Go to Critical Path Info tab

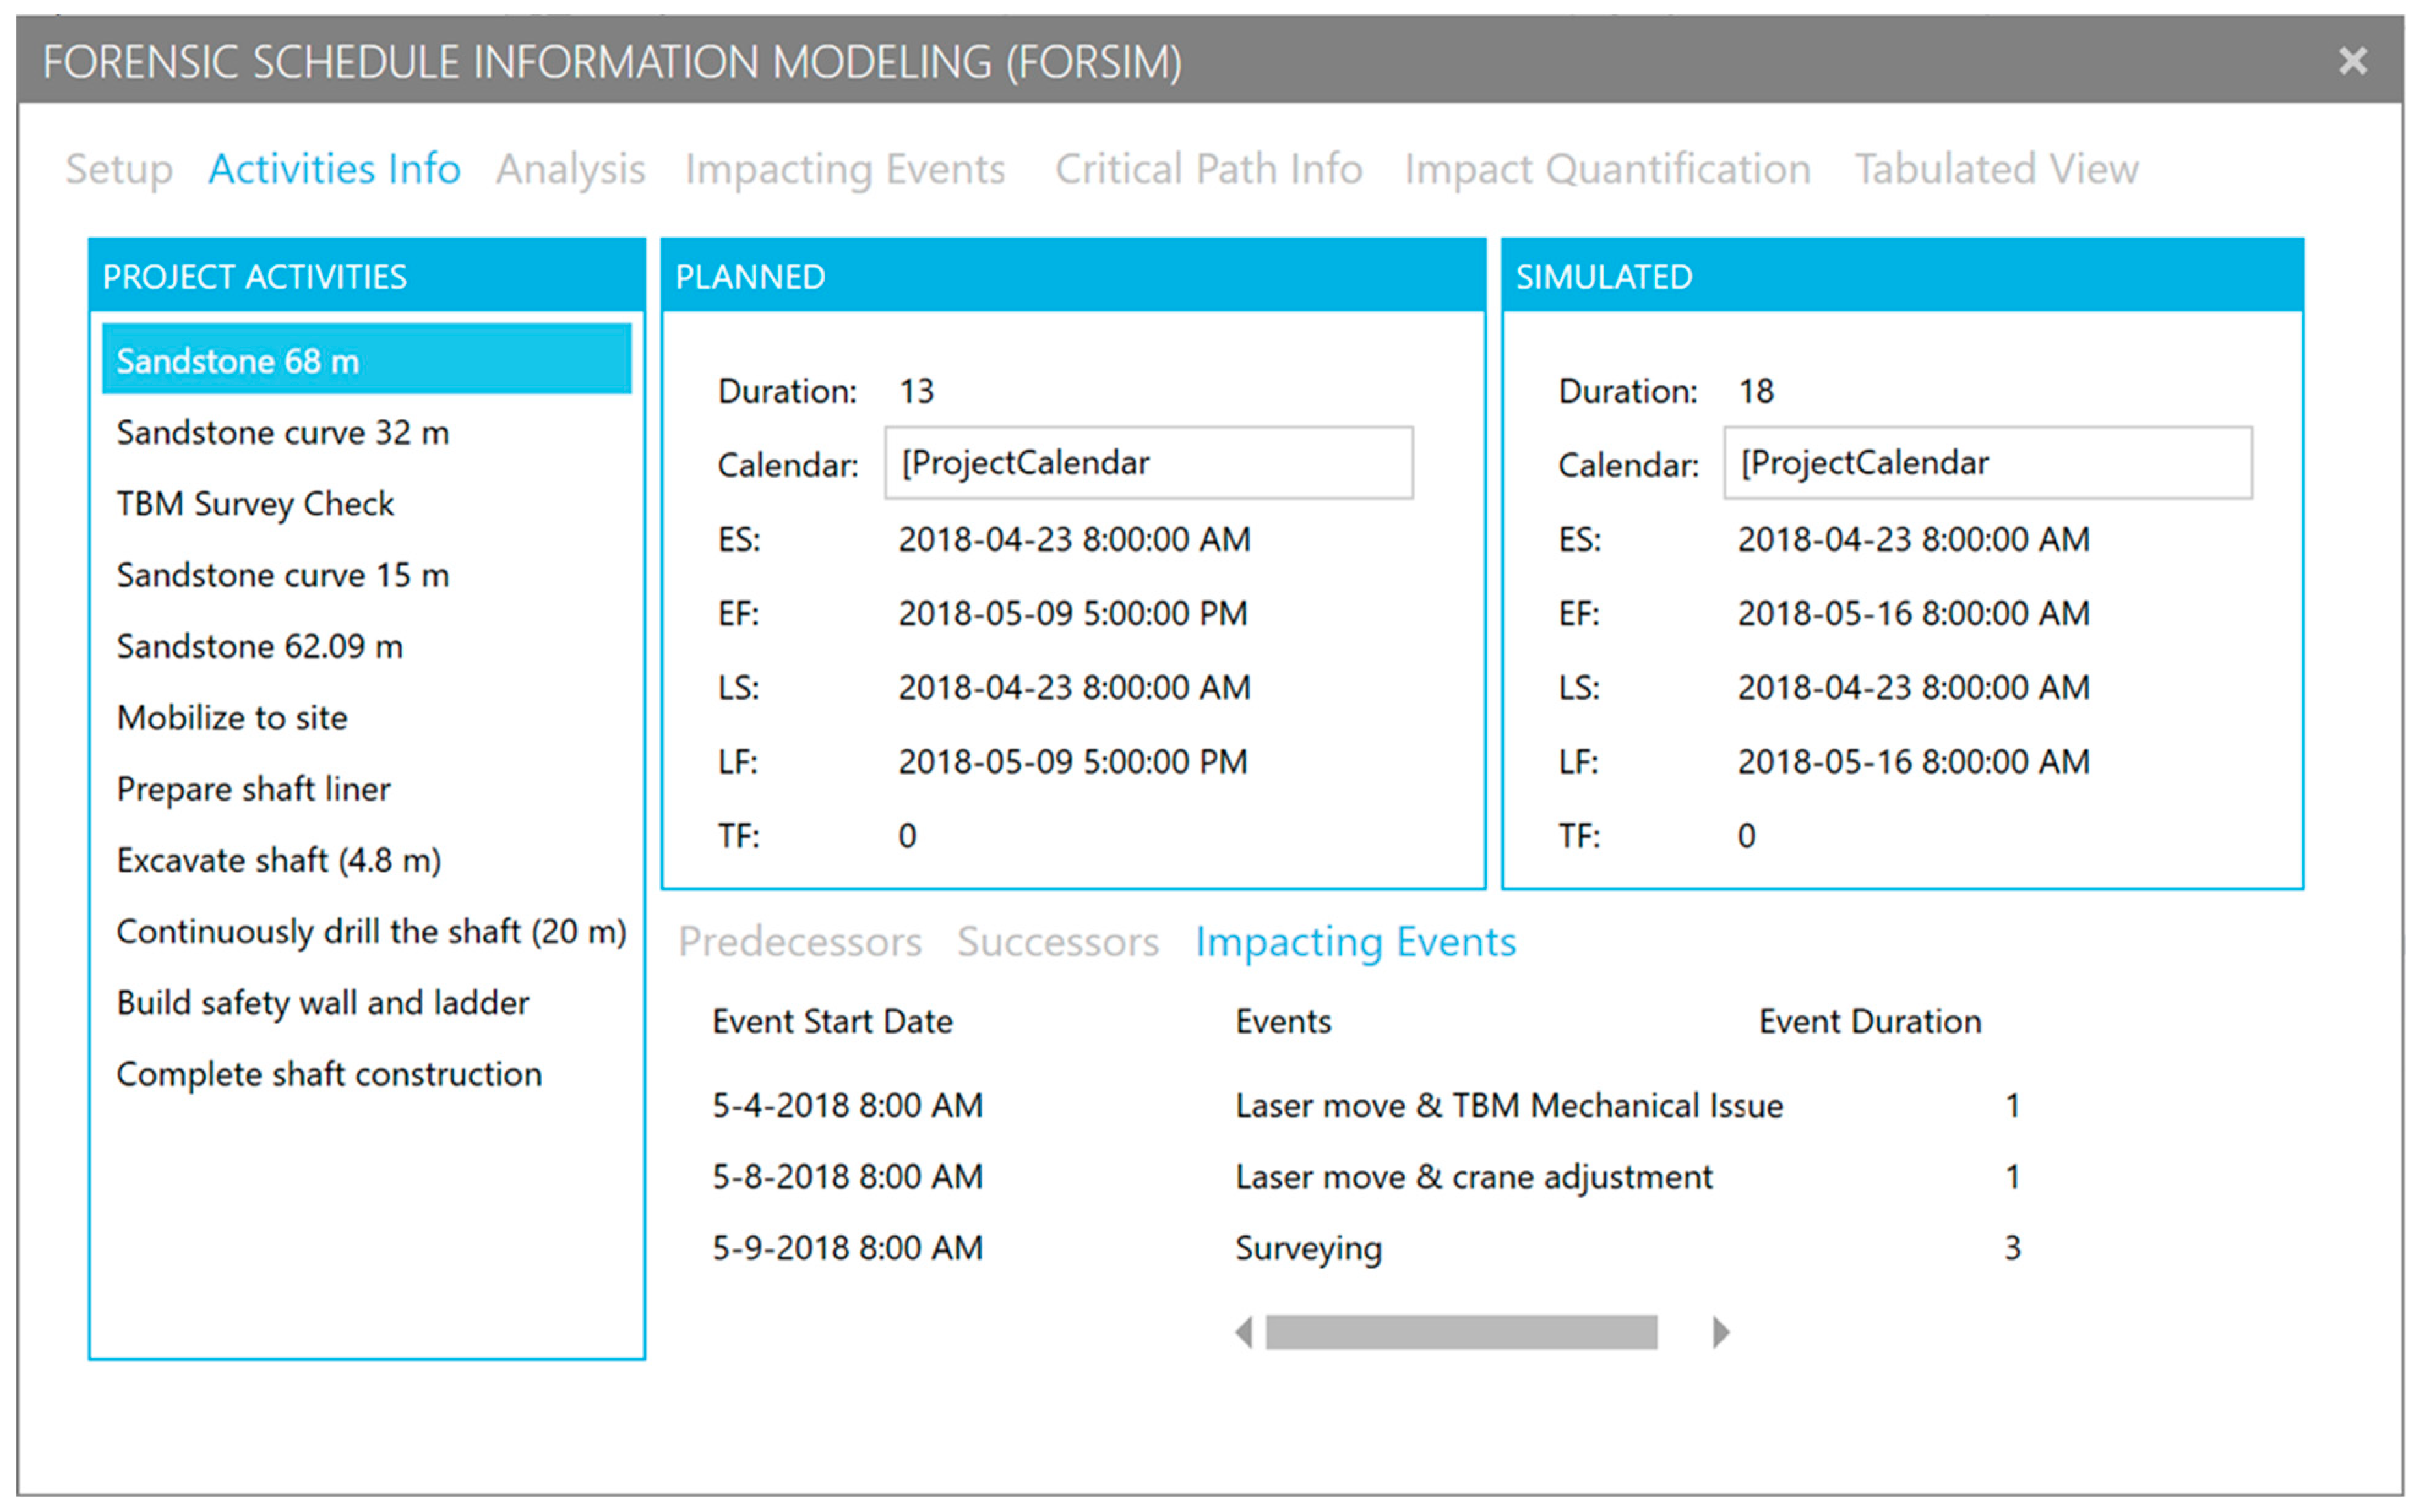tap(1208, 169)
